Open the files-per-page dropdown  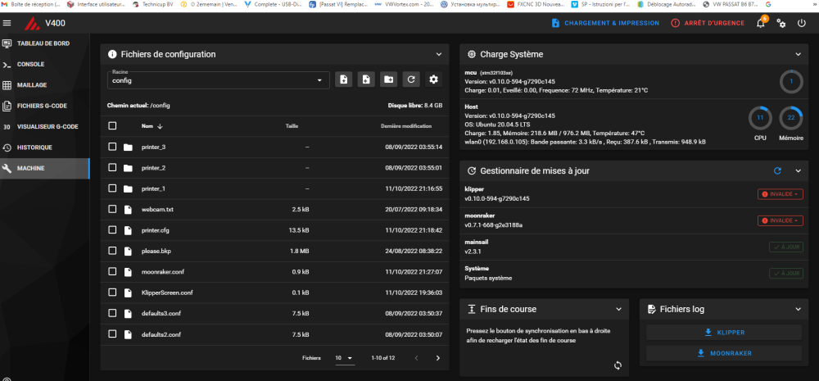point(344,359)
